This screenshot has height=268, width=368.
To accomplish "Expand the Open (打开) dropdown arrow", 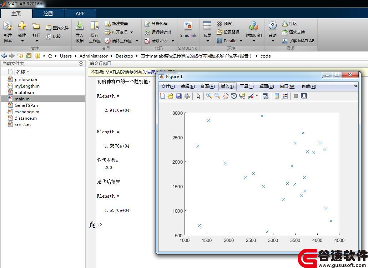I will pyautogui.click(x=37, y=41).
